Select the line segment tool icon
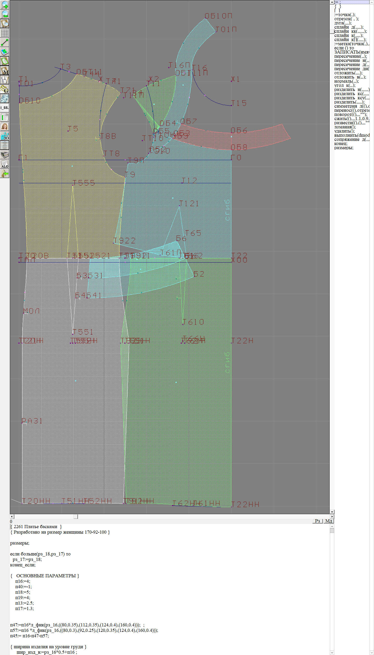This screenshot has height=655, width=374. (5, 42)
